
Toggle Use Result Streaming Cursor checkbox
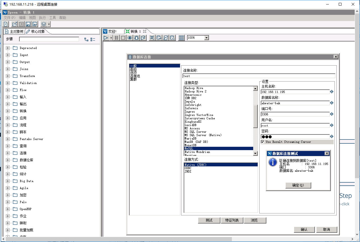[x=263, y=142]
